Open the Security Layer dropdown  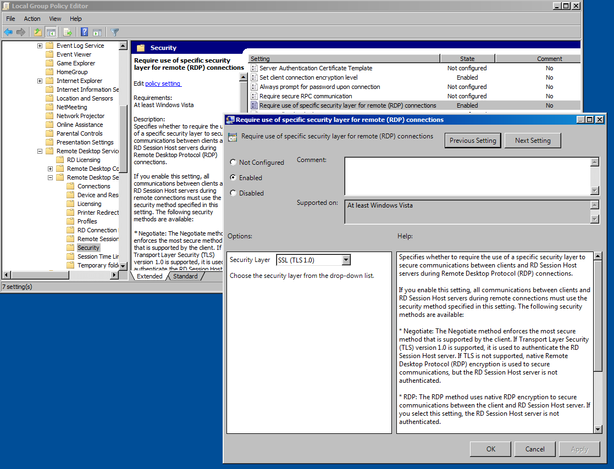pos(346,260)
